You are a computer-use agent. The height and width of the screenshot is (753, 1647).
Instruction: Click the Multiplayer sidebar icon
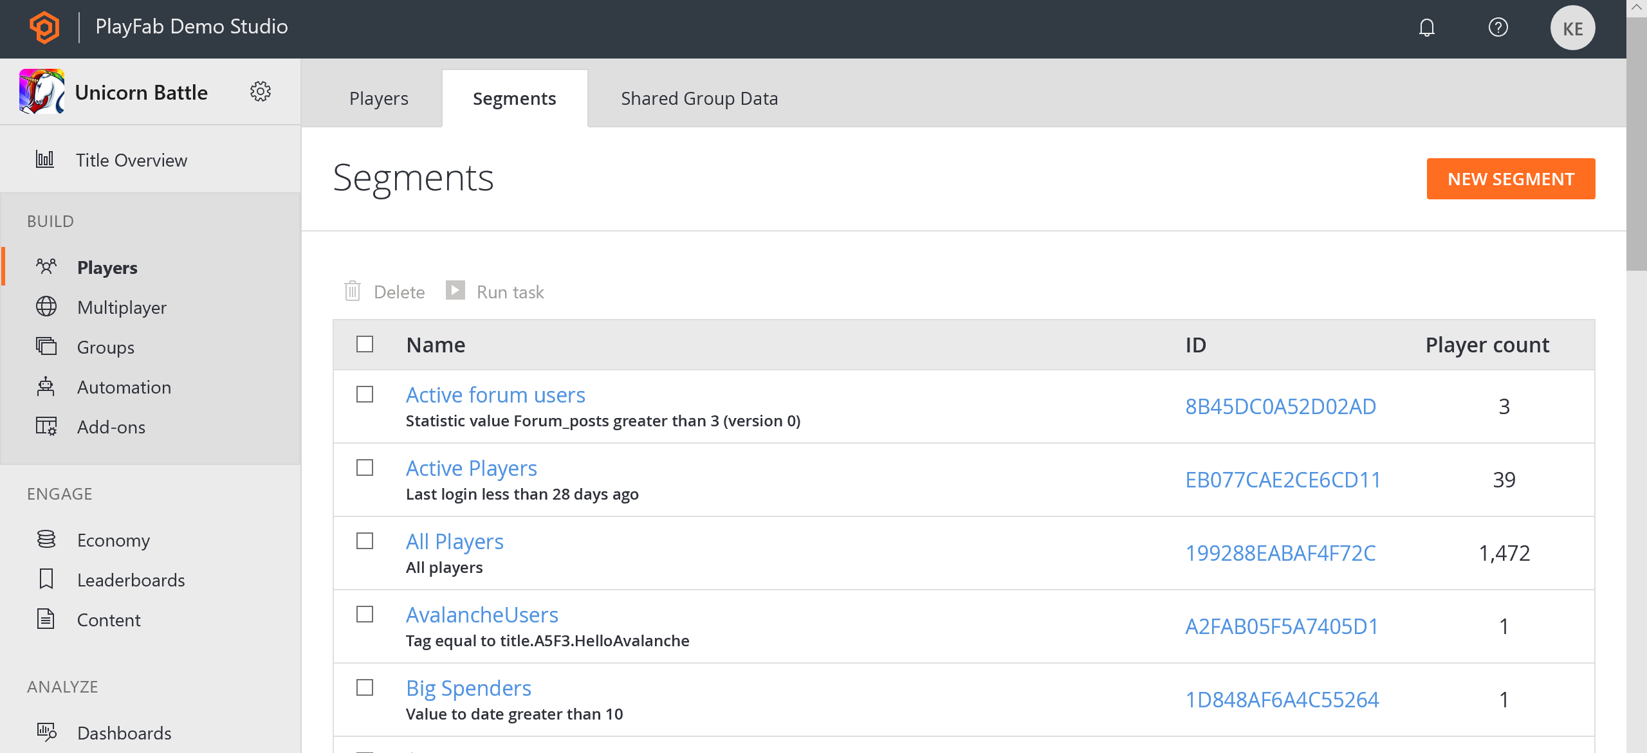(x=46, y=308)
